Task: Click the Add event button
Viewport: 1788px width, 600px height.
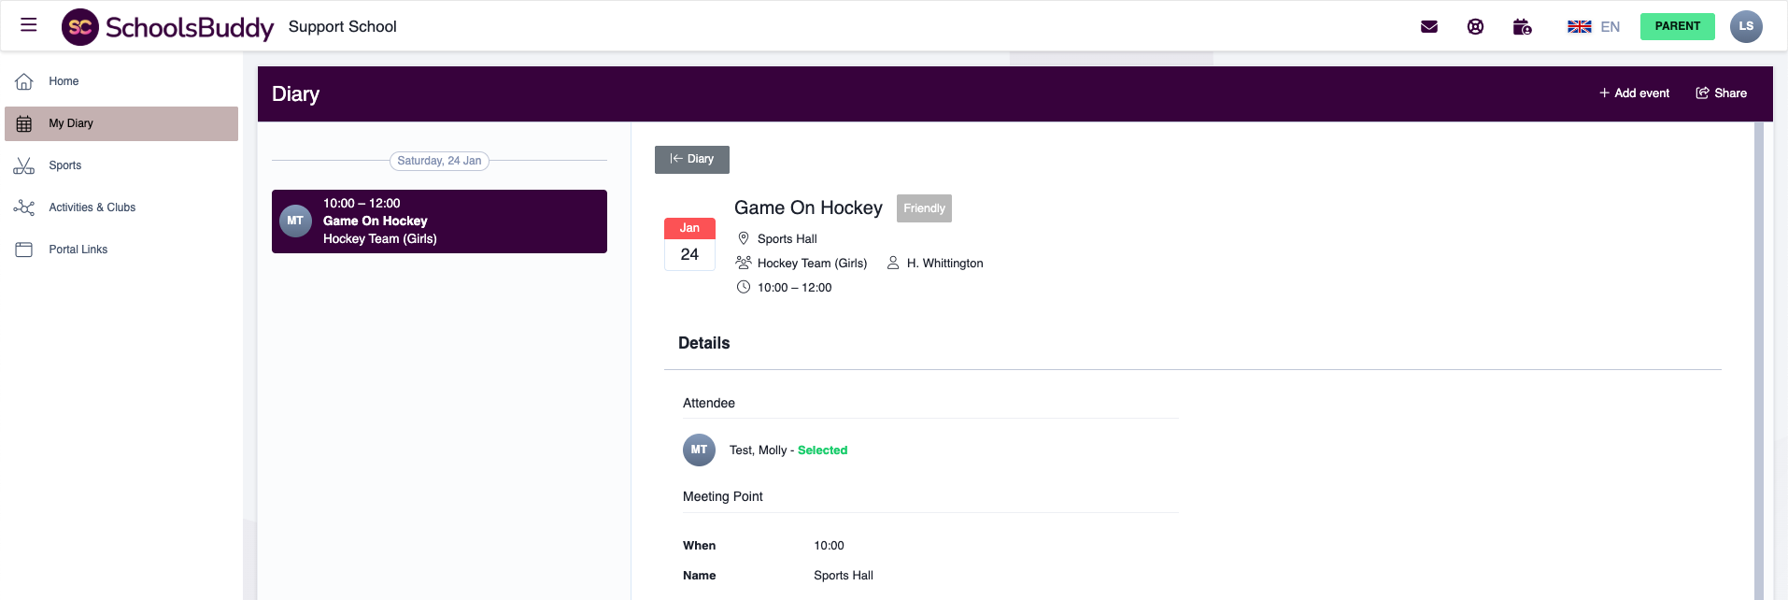Action: pyautogui.click(x=1634, y=93)
